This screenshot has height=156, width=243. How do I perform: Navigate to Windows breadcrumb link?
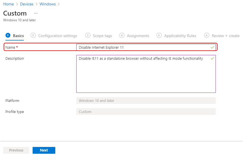48,4
